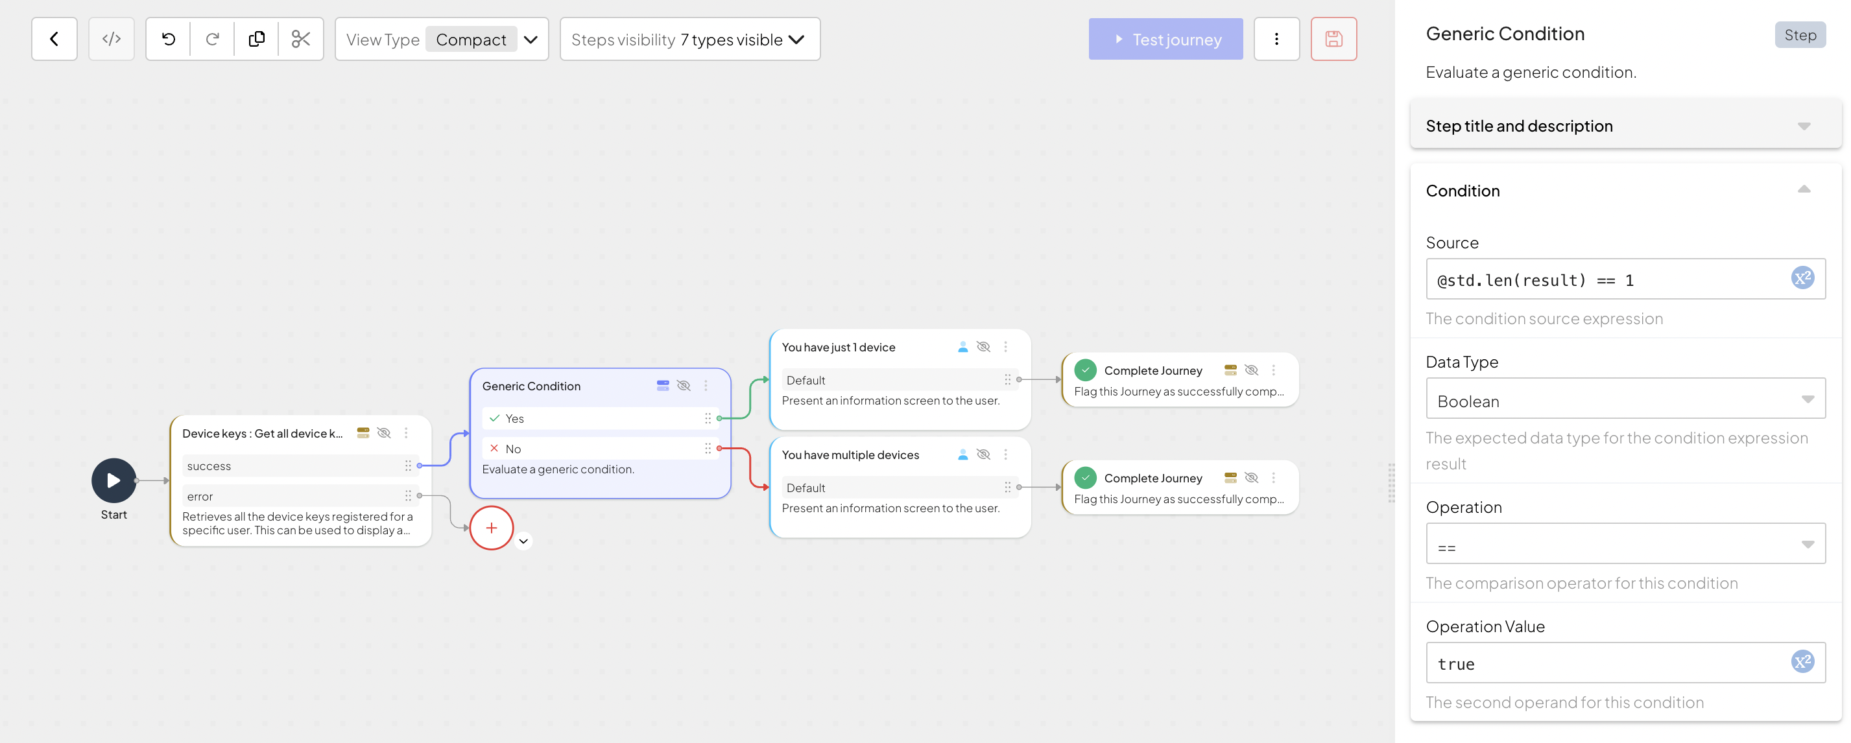Toggle visibility eye on Generic Condition node
This screenshot has width=1851, height=743.
(684, 386)
